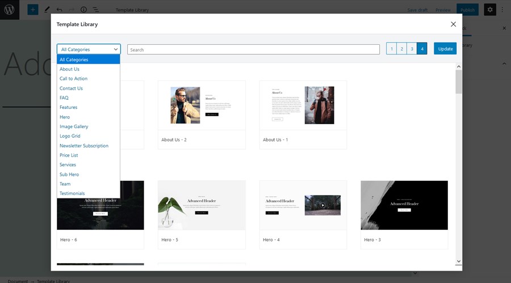This screenshot has width=511, height=283.
Task: Switch to 4 column layout
Action: tap(422, 49)
